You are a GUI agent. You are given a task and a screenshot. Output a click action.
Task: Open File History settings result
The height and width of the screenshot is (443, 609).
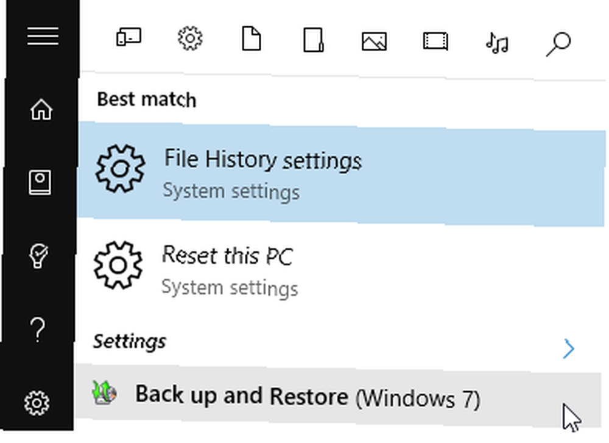click(342, 174)
